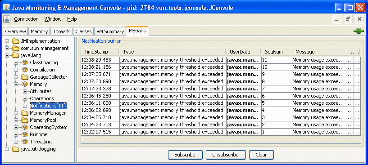This screenshot has width=368, height=165.
Task: Expand the Attributes node under Memory
Action: (25, 91)
